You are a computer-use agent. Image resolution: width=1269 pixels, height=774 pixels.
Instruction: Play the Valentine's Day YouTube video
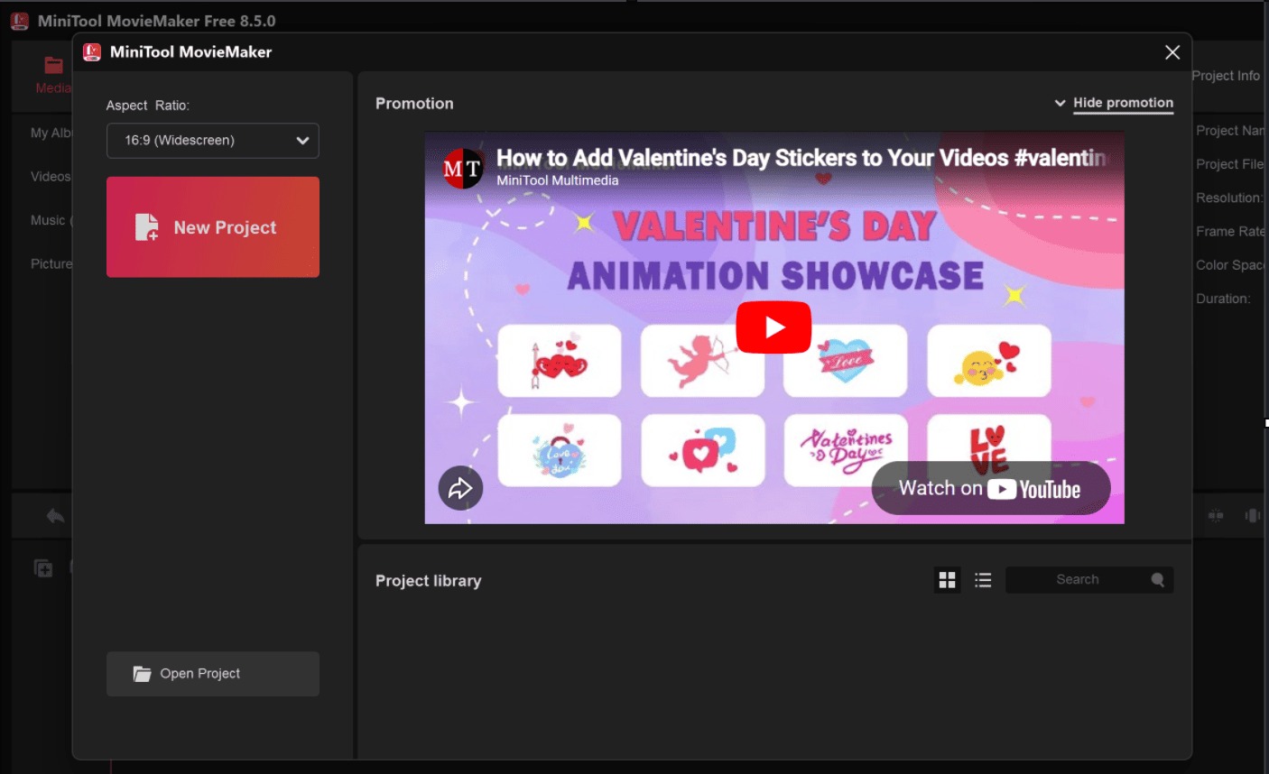(773, 327)
